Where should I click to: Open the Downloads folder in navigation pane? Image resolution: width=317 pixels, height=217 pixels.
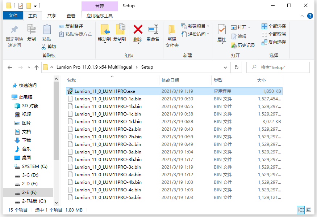coord(23,140)
